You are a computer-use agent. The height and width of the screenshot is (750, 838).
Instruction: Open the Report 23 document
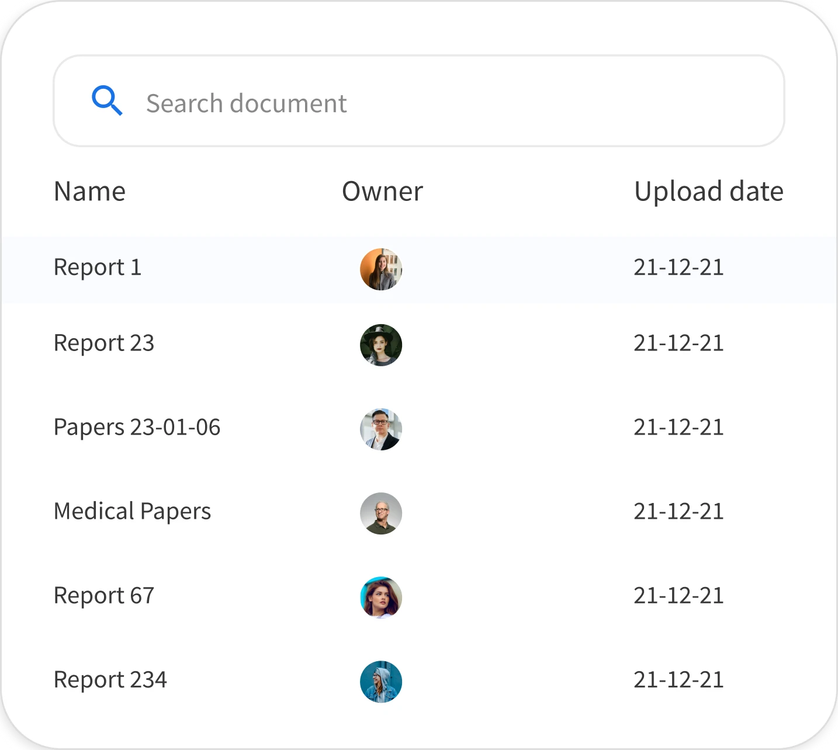click(103, 343)
